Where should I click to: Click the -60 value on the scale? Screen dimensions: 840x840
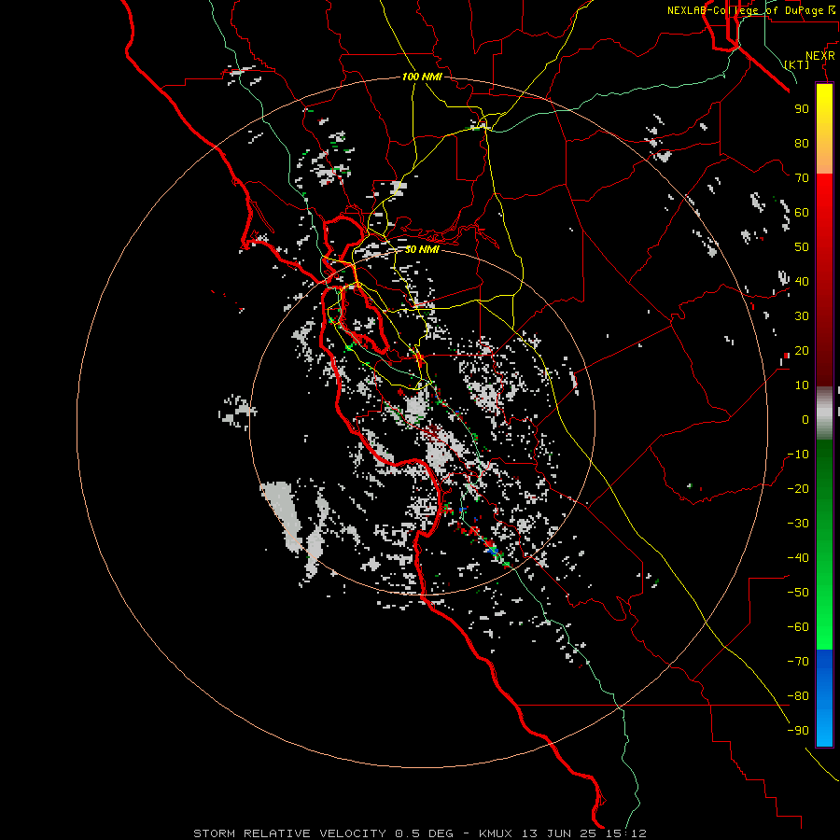(x=798, y=627)
